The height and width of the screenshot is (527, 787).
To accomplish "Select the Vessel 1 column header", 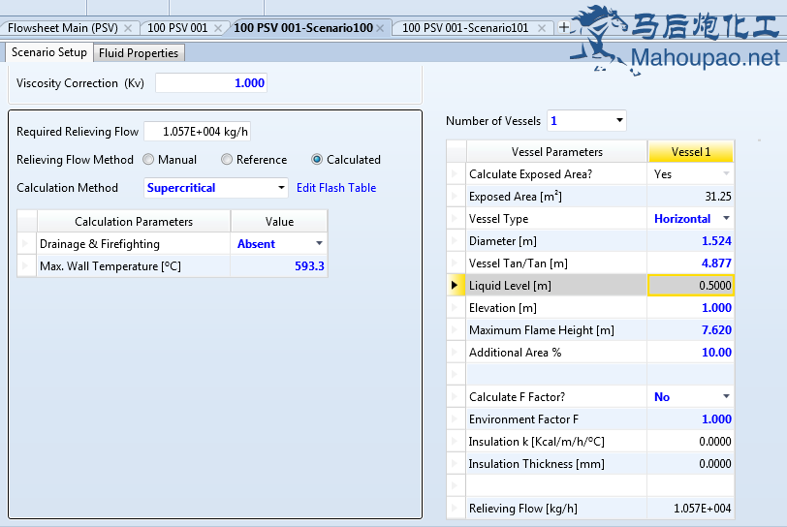I will [691, 151].
